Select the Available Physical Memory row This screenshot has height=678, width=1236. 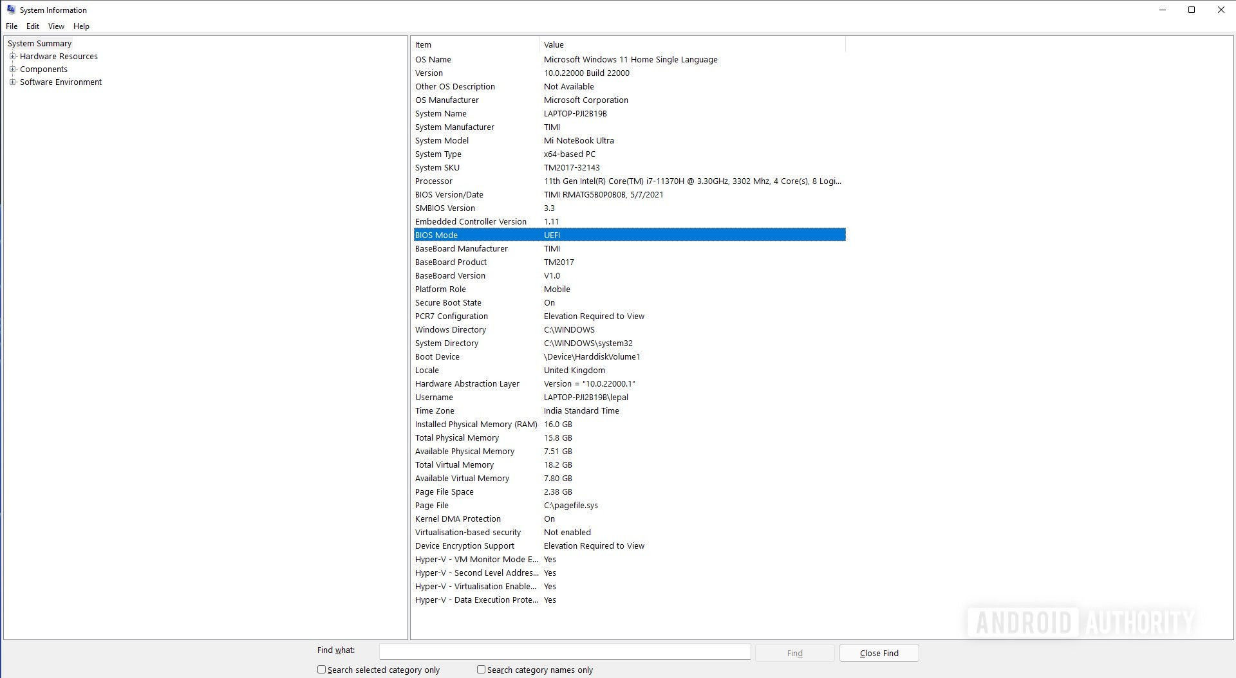(629, 451)
